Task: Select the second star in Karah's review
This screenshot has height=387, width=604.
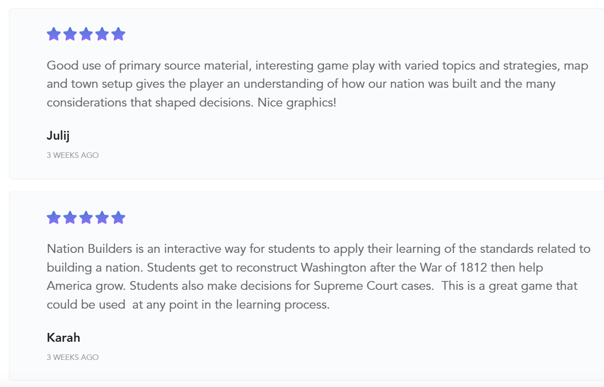Action: 70,218
